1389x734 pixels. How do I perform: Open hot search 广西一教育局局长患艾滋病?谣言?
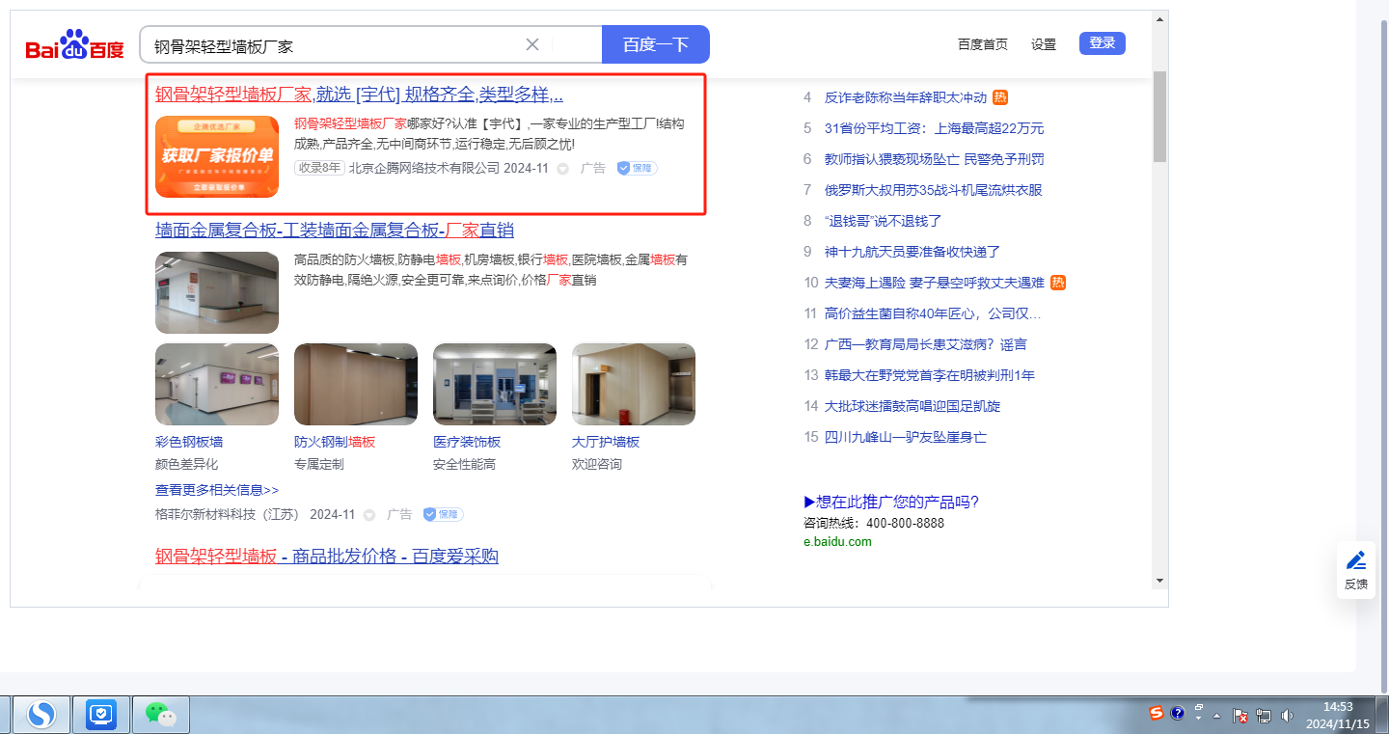click(926, 344)
